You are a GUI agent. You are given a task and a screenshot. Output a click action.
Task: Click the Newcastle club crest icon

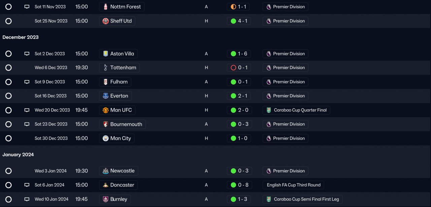click(105, 171)
